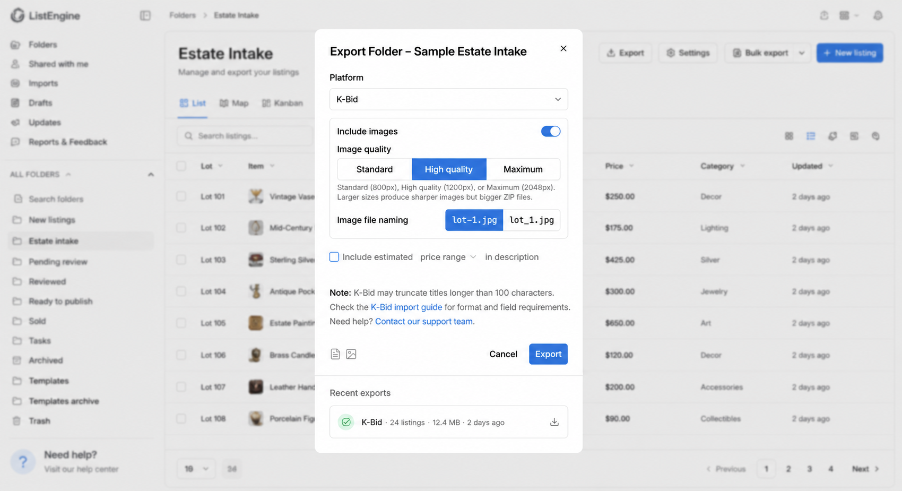Select High quality image option
This screenshot has height=491, width=902.
click(x=449, y=169)
